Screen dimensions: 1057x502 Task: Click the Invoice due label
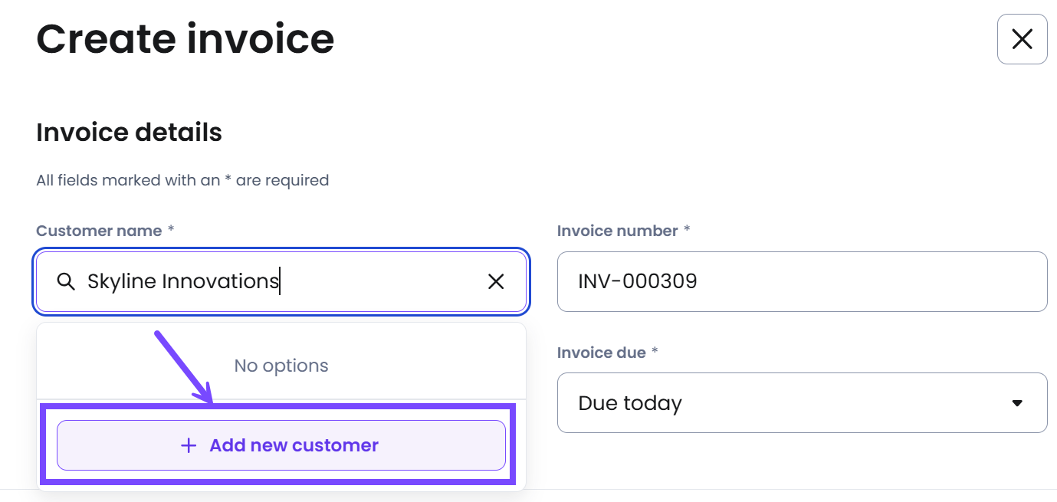pos(602,353)
